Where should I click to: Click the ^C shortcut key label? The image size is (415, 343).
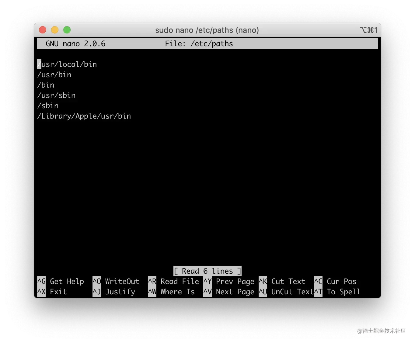[318, 281]
